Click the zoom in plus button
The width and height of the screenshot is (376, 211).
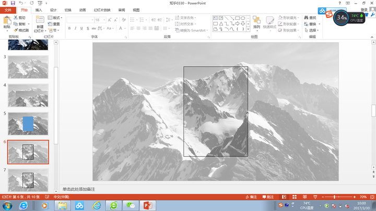pos(355,197)
